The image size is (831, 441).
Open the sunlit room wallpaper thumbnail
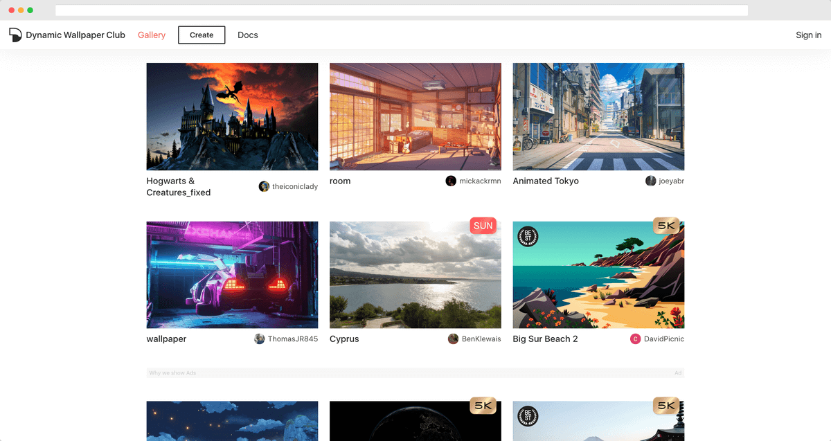click(x=415, y=116)
